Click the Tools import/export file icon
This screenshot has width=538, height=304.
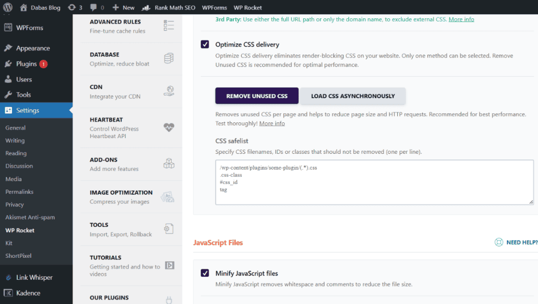pos(169,228)
